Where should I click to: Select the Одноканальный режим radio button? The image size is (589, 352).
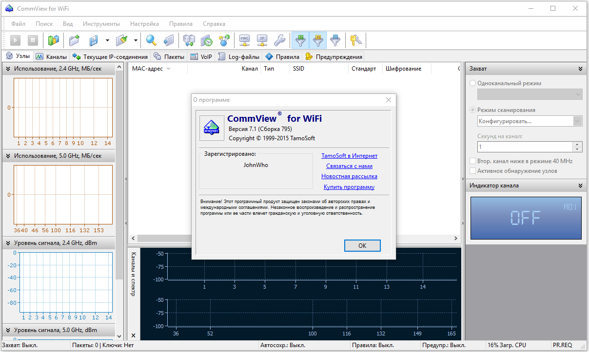coord(472,83)
